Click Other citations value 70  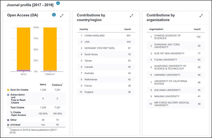pyautogui.click(x=57, y=120)
